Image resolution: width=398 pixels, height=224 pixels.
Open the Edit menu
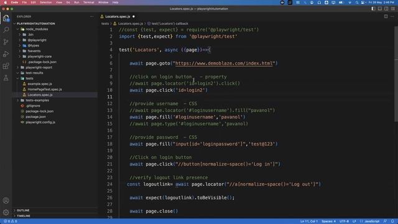coord(33,2)
